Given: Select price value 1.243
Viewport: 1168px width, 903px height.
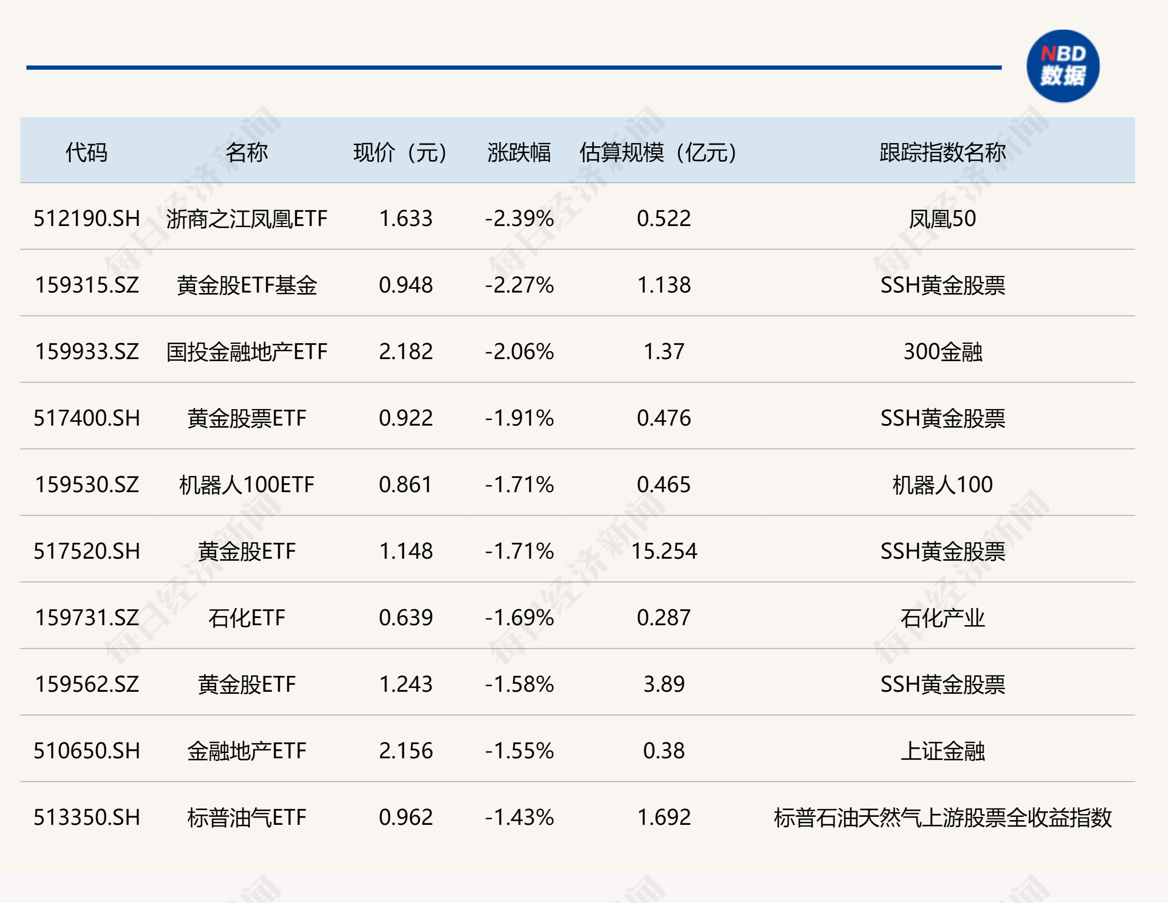Looking at the screenshot, I should point(406,684).
